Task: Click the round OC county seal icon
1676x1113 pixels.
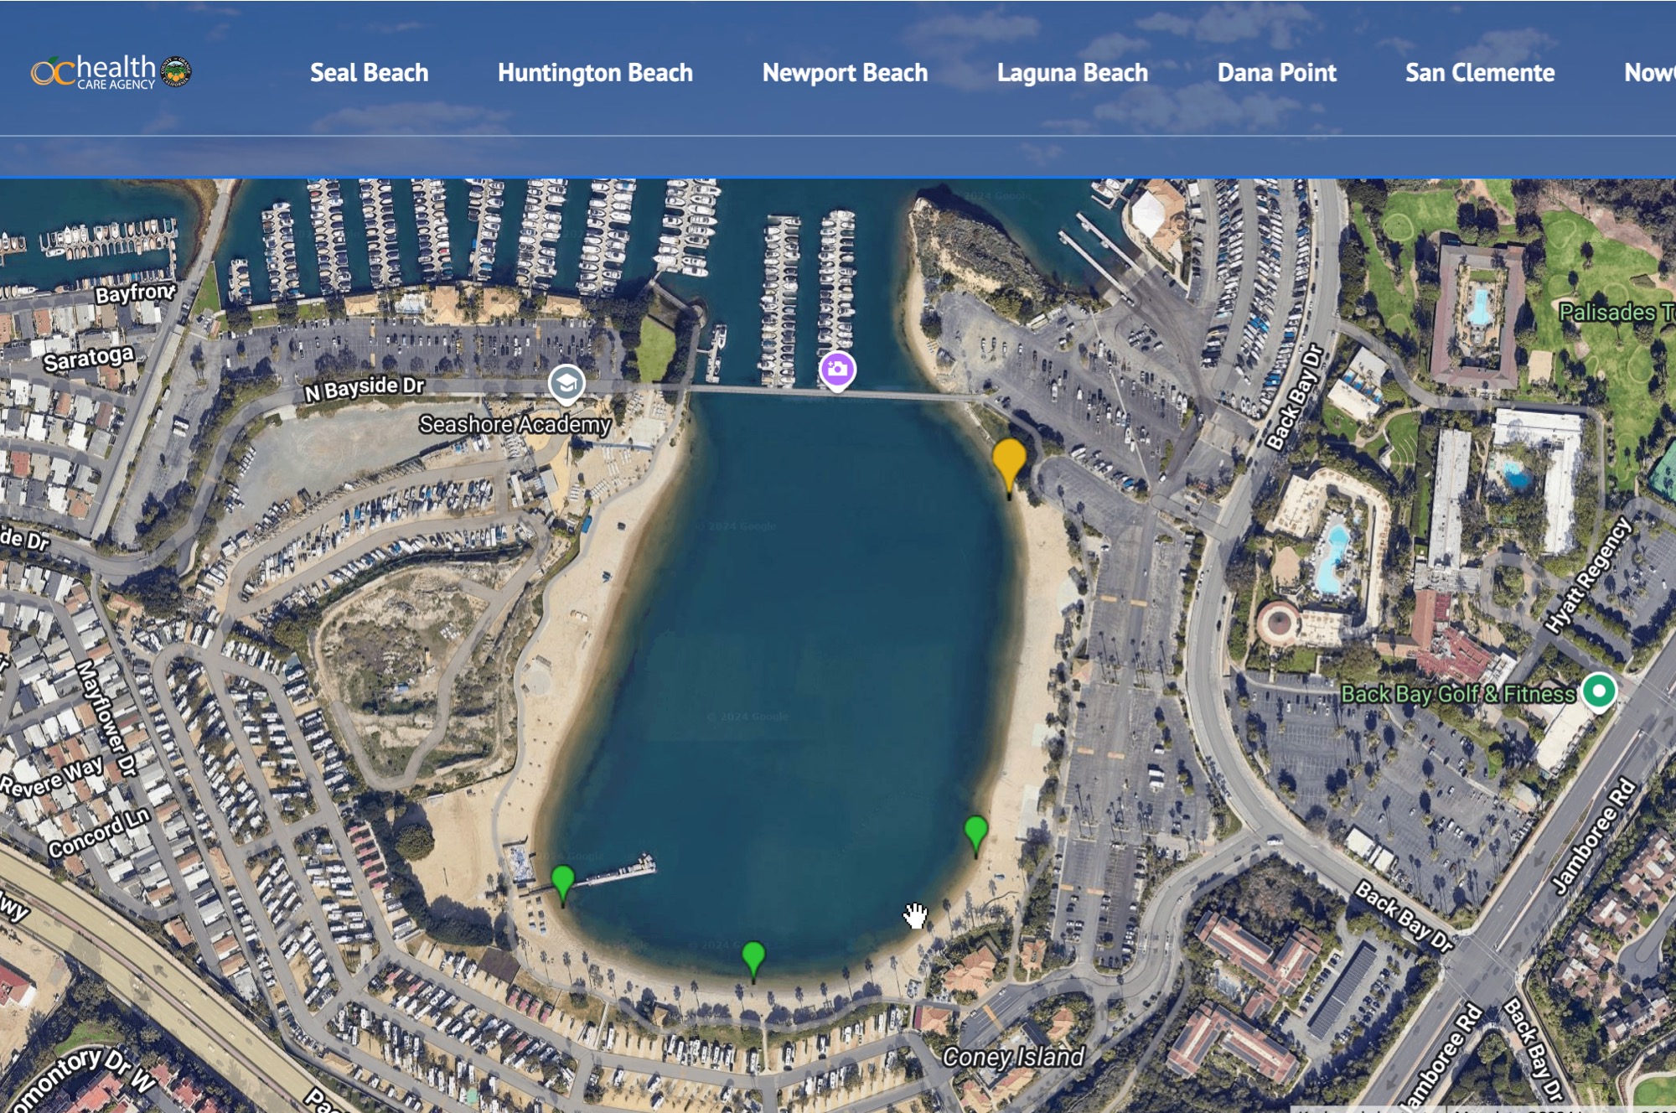Action: click(176, 72)
